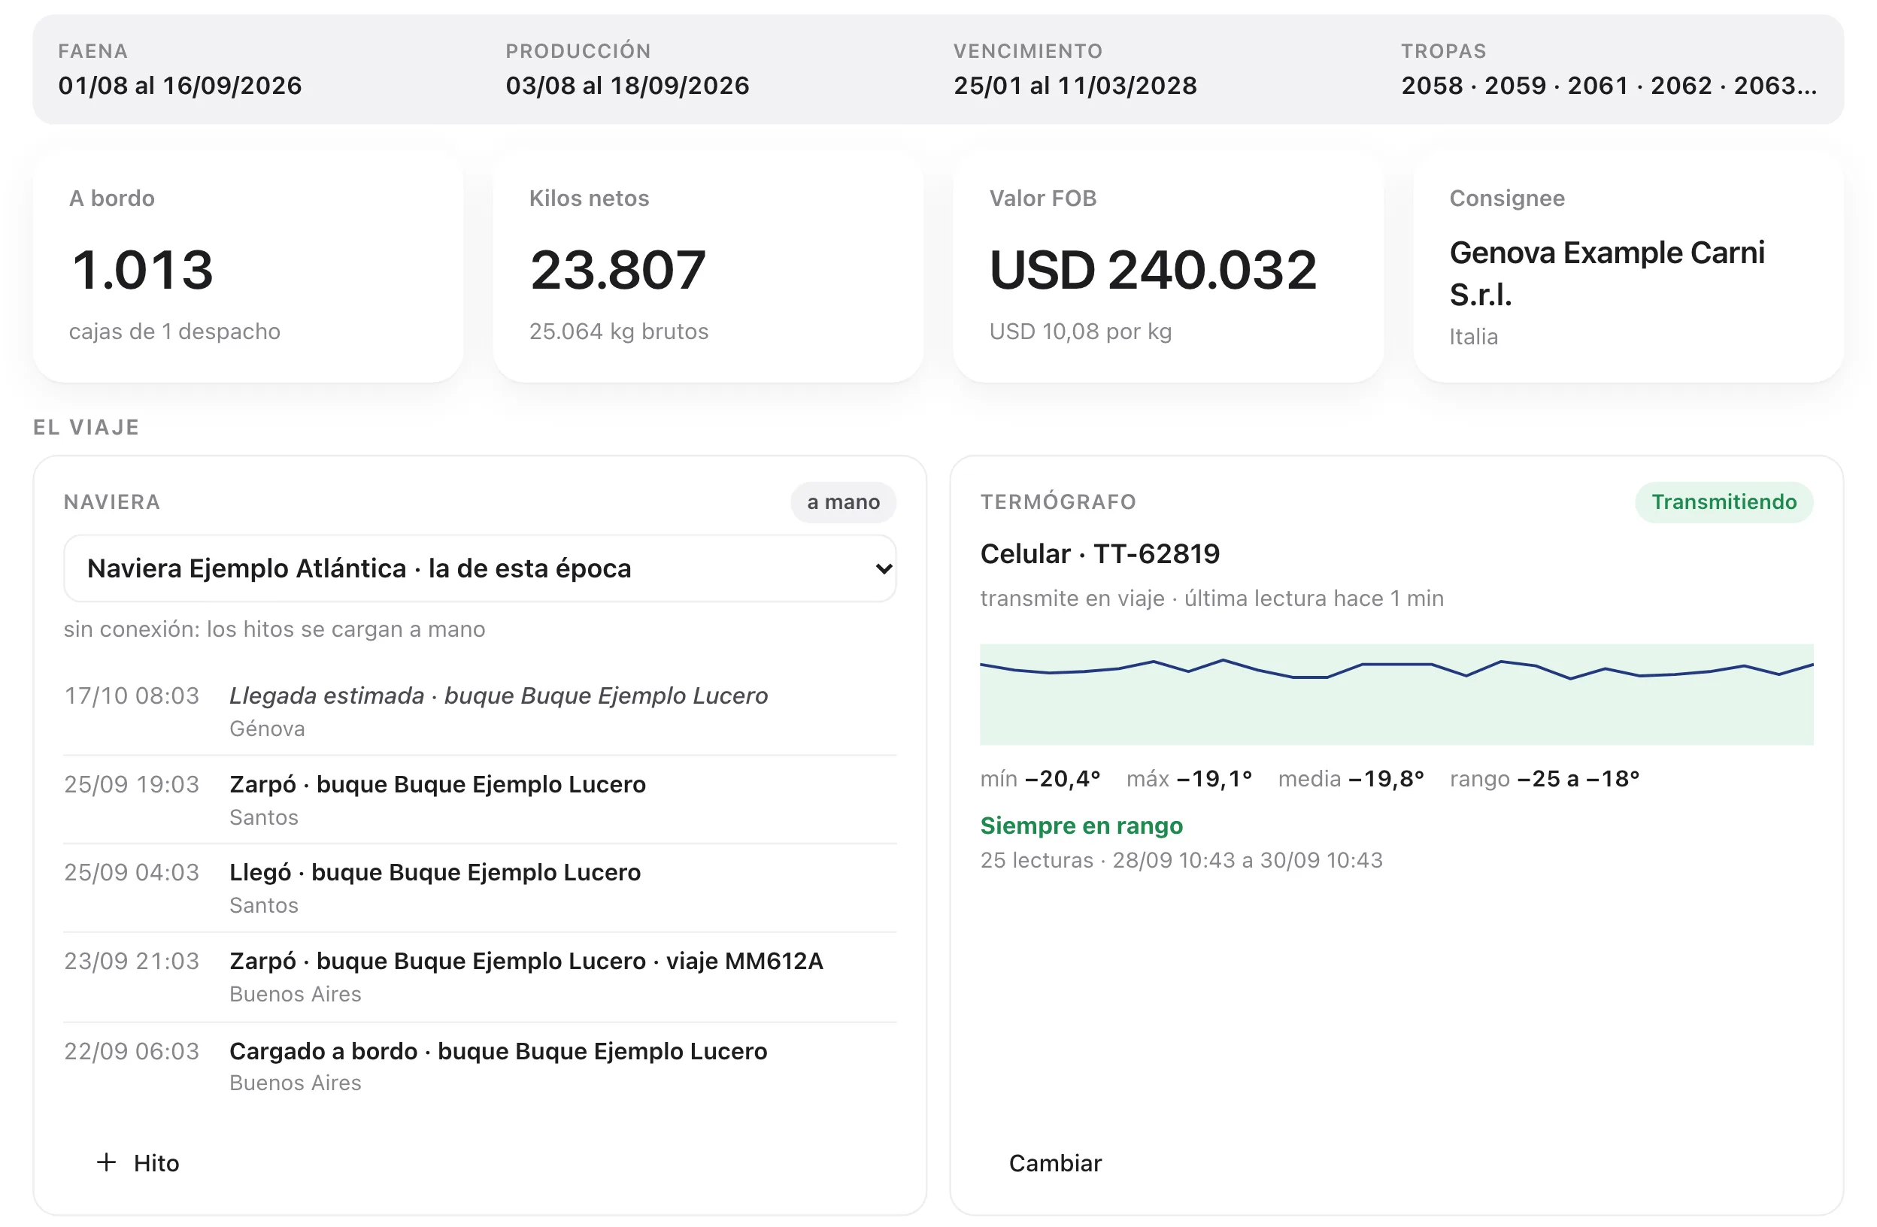Click the media −19,8° reading
This screenshot has width=1877, height=1227.
1351,779
